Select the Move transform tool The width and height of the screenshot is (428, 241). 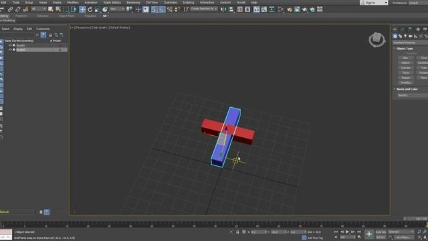pos(82,9)
